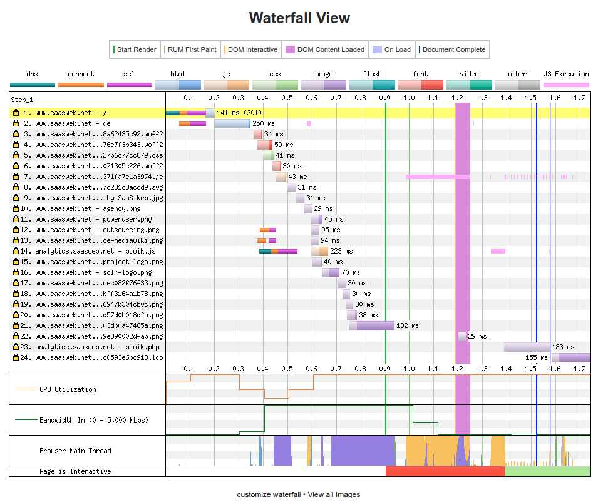Open the customize waterfall link

[269, 494]
